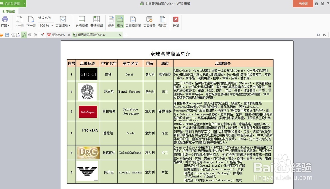The height and width of the screenshot is (189, 330).
Task: Open the tab list dropdown at right
Action: (325, 35)
